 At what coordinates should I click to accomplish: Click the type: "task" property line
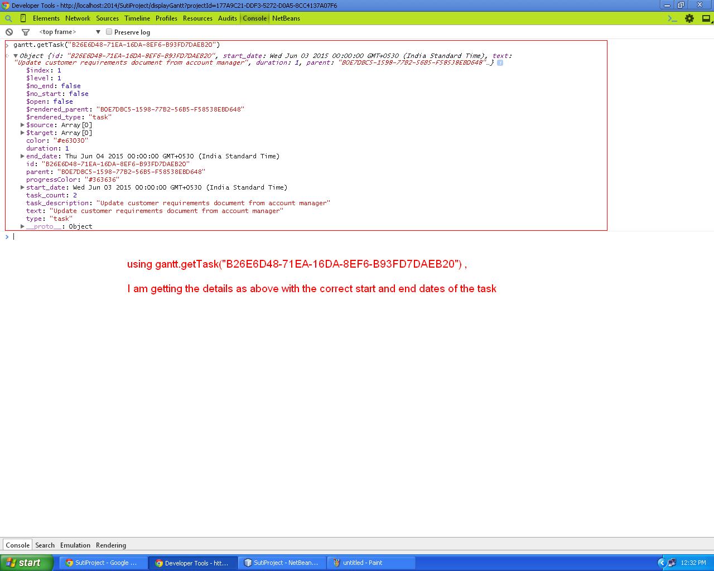coord(49,219)
